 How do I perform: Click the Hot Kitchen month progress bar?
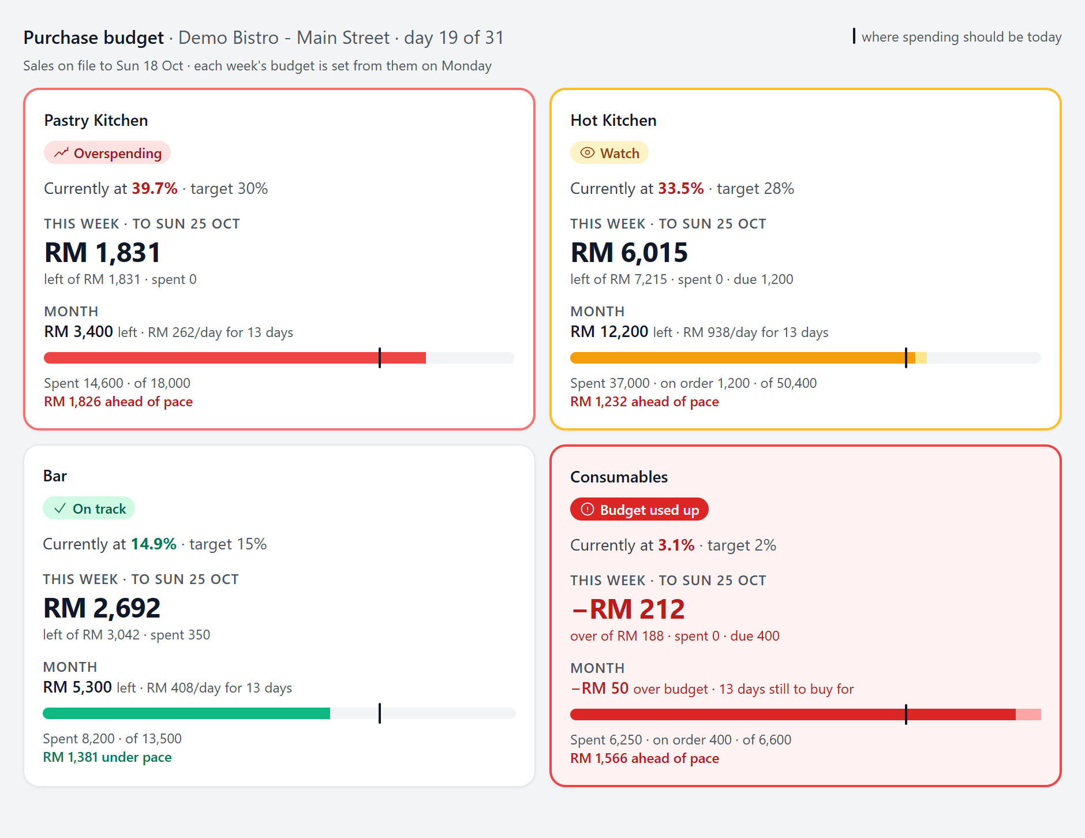[806, 358]
